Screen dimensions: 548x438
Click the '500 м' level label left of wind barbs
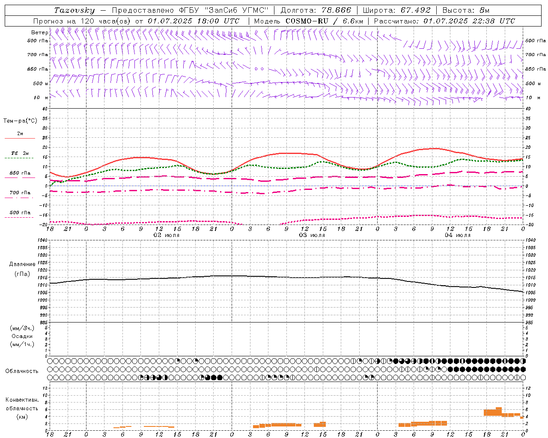[x=41, y=83]
